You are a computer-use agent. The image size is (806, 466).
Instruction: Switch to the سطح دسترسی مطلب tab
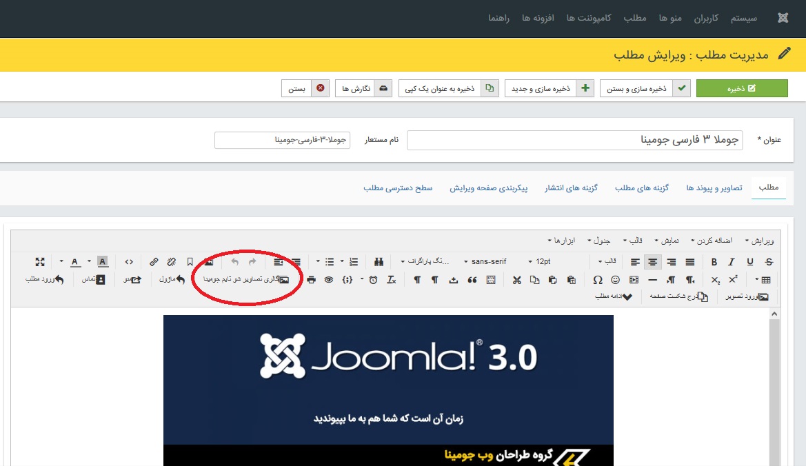click(x=398, y=188)
